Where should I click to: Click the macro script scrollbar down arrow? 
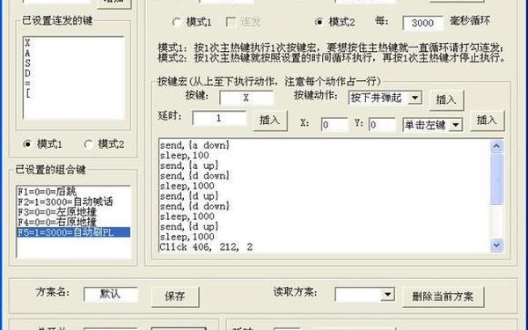coord(496,245)
